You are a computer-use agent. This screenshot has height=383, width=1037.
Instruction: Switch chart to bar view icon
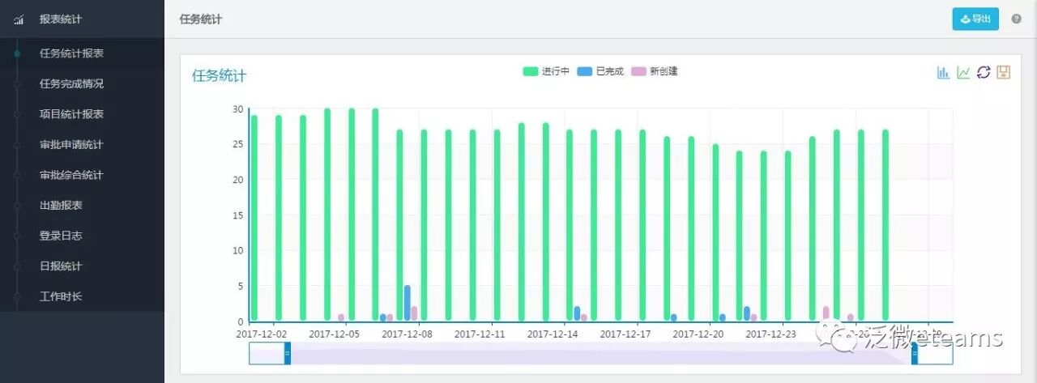[x=944, y=72]
